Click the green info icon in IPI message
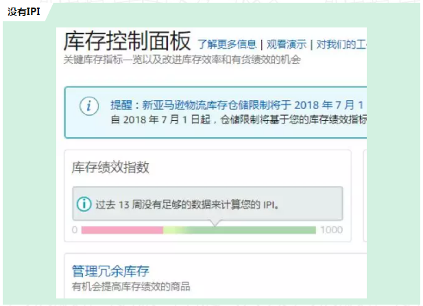Image resolution: width=423 pixels, height=306 pixels. [x=84, y=204]
